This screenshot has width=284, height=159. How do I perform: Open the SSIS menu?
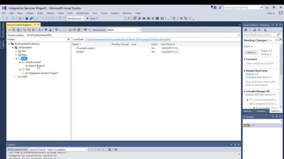click(70, 13)
